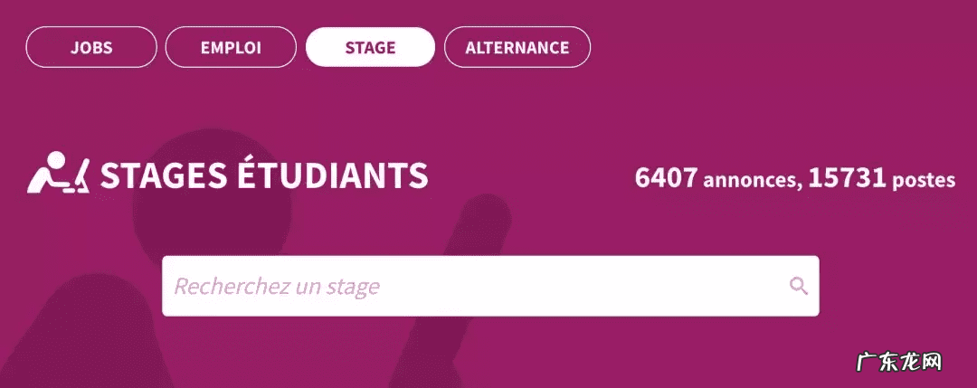Screen dimensions: 977x388
Task: Switch to the JOBS tab
Action: [x=91, y=48]
